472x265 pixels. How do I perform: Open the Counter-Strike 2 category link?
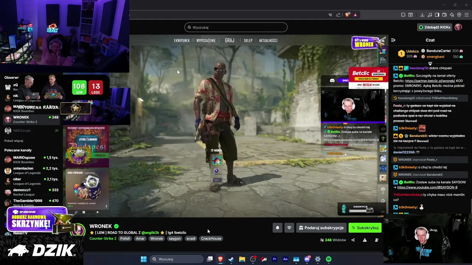(103, 239)
